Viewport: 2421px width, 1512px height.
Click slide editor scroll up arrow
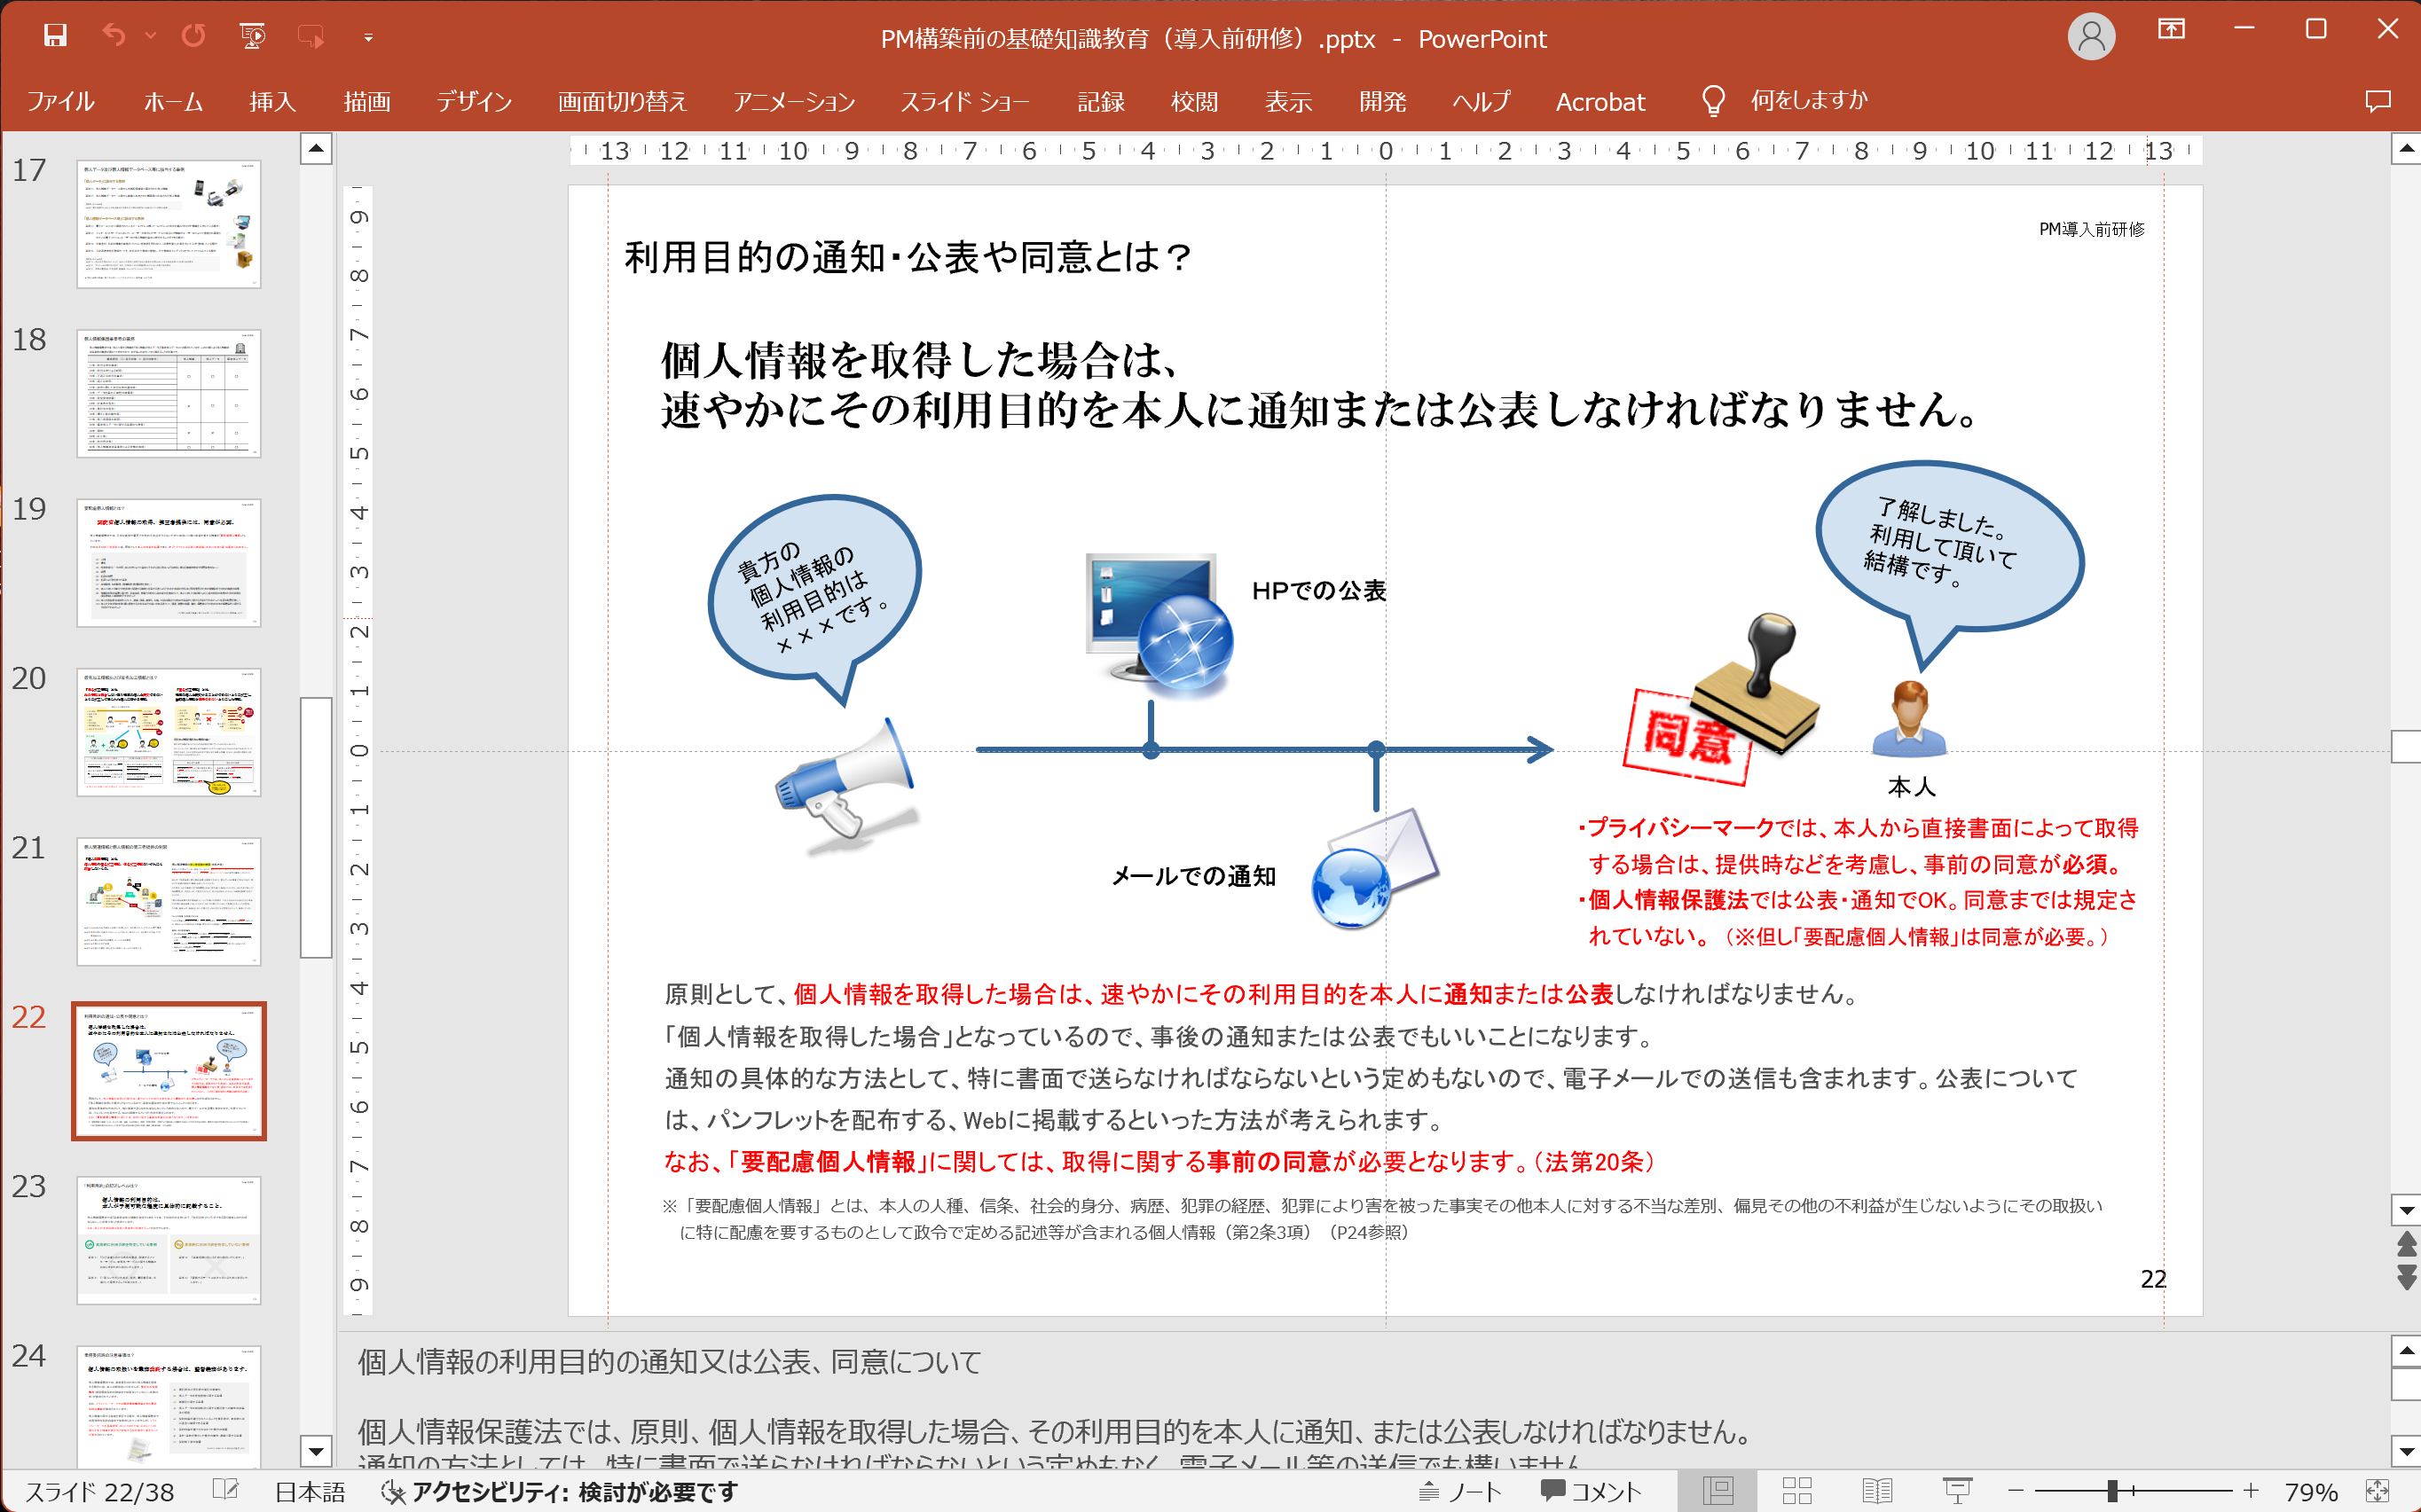click(x=2405, y=150)
